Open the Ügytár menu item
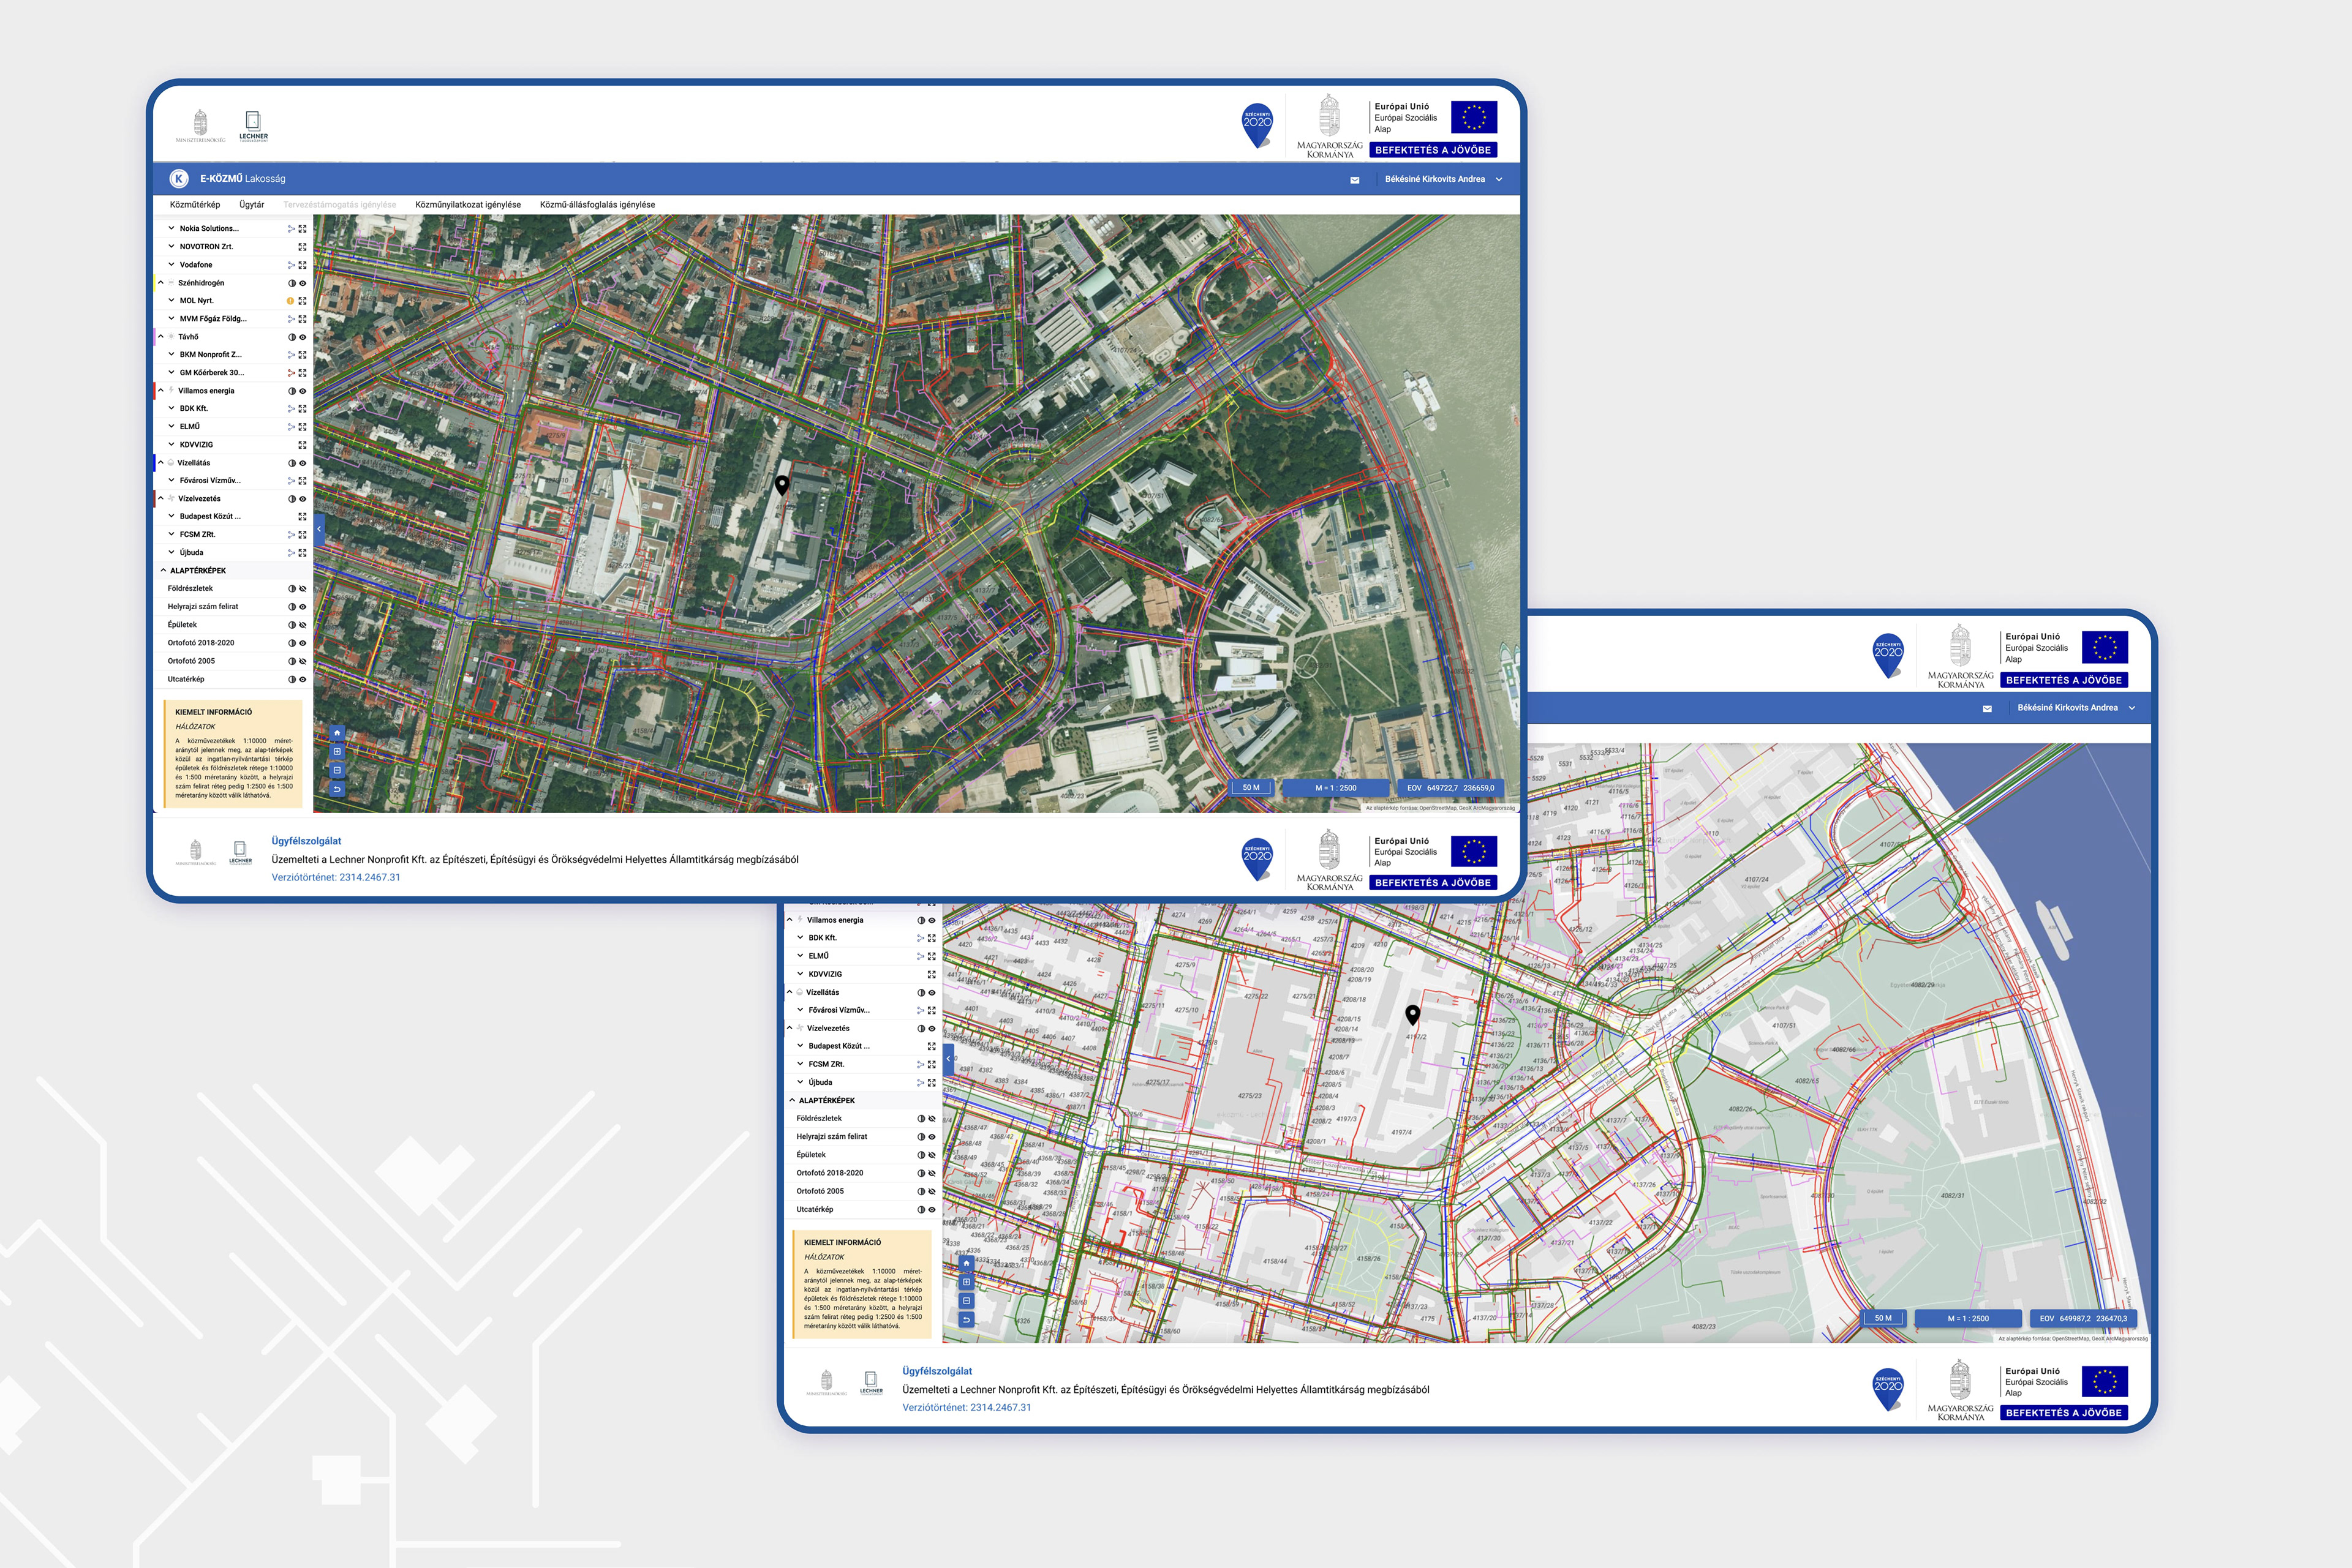 click(x=251, y=205)
